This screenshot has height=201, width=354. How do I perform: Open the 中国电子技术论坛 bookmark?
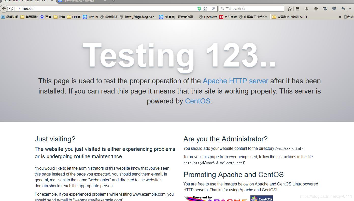[254, 17]
